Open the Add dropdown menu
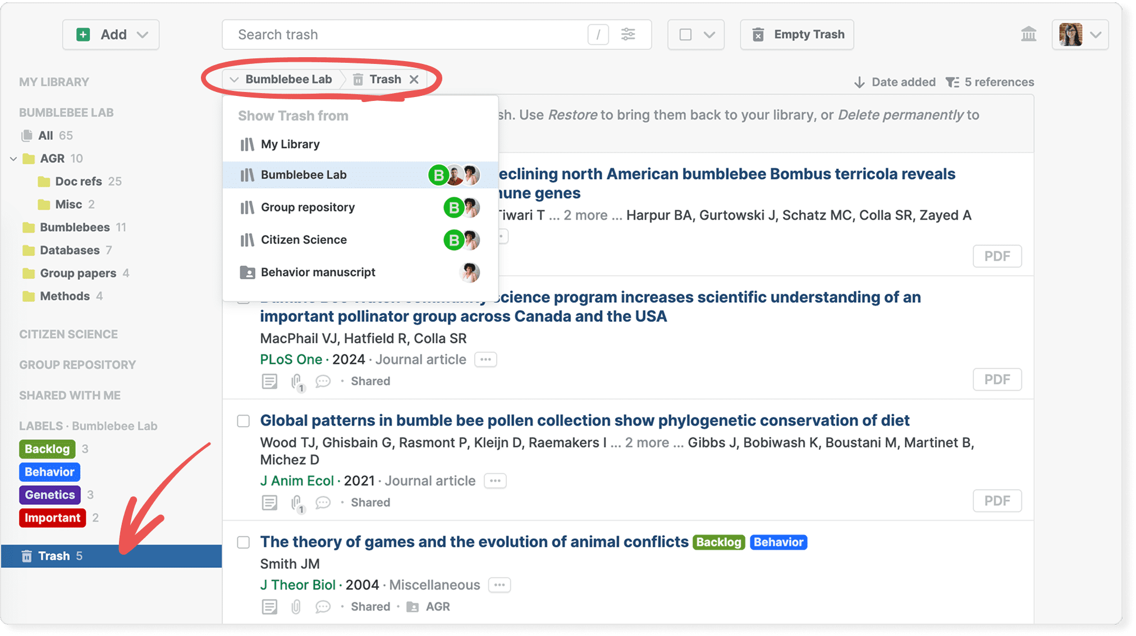Viewport: 1136px width, 636px height. click(111, 35)
